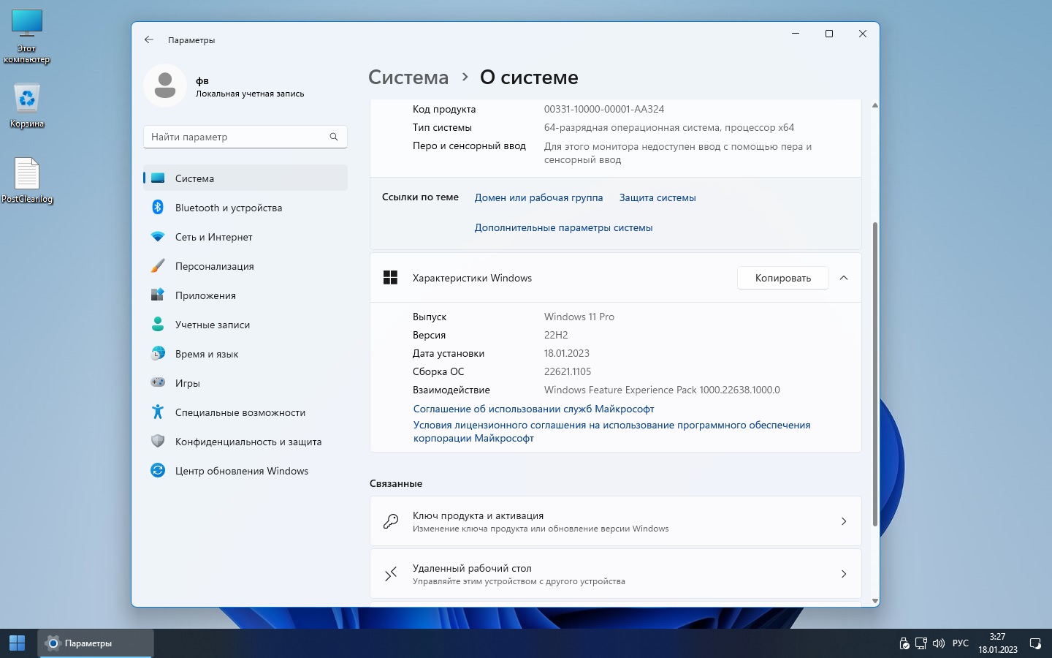
Task: Open Дополнительные параметры системы link
Action: click(x=564, y=227)
